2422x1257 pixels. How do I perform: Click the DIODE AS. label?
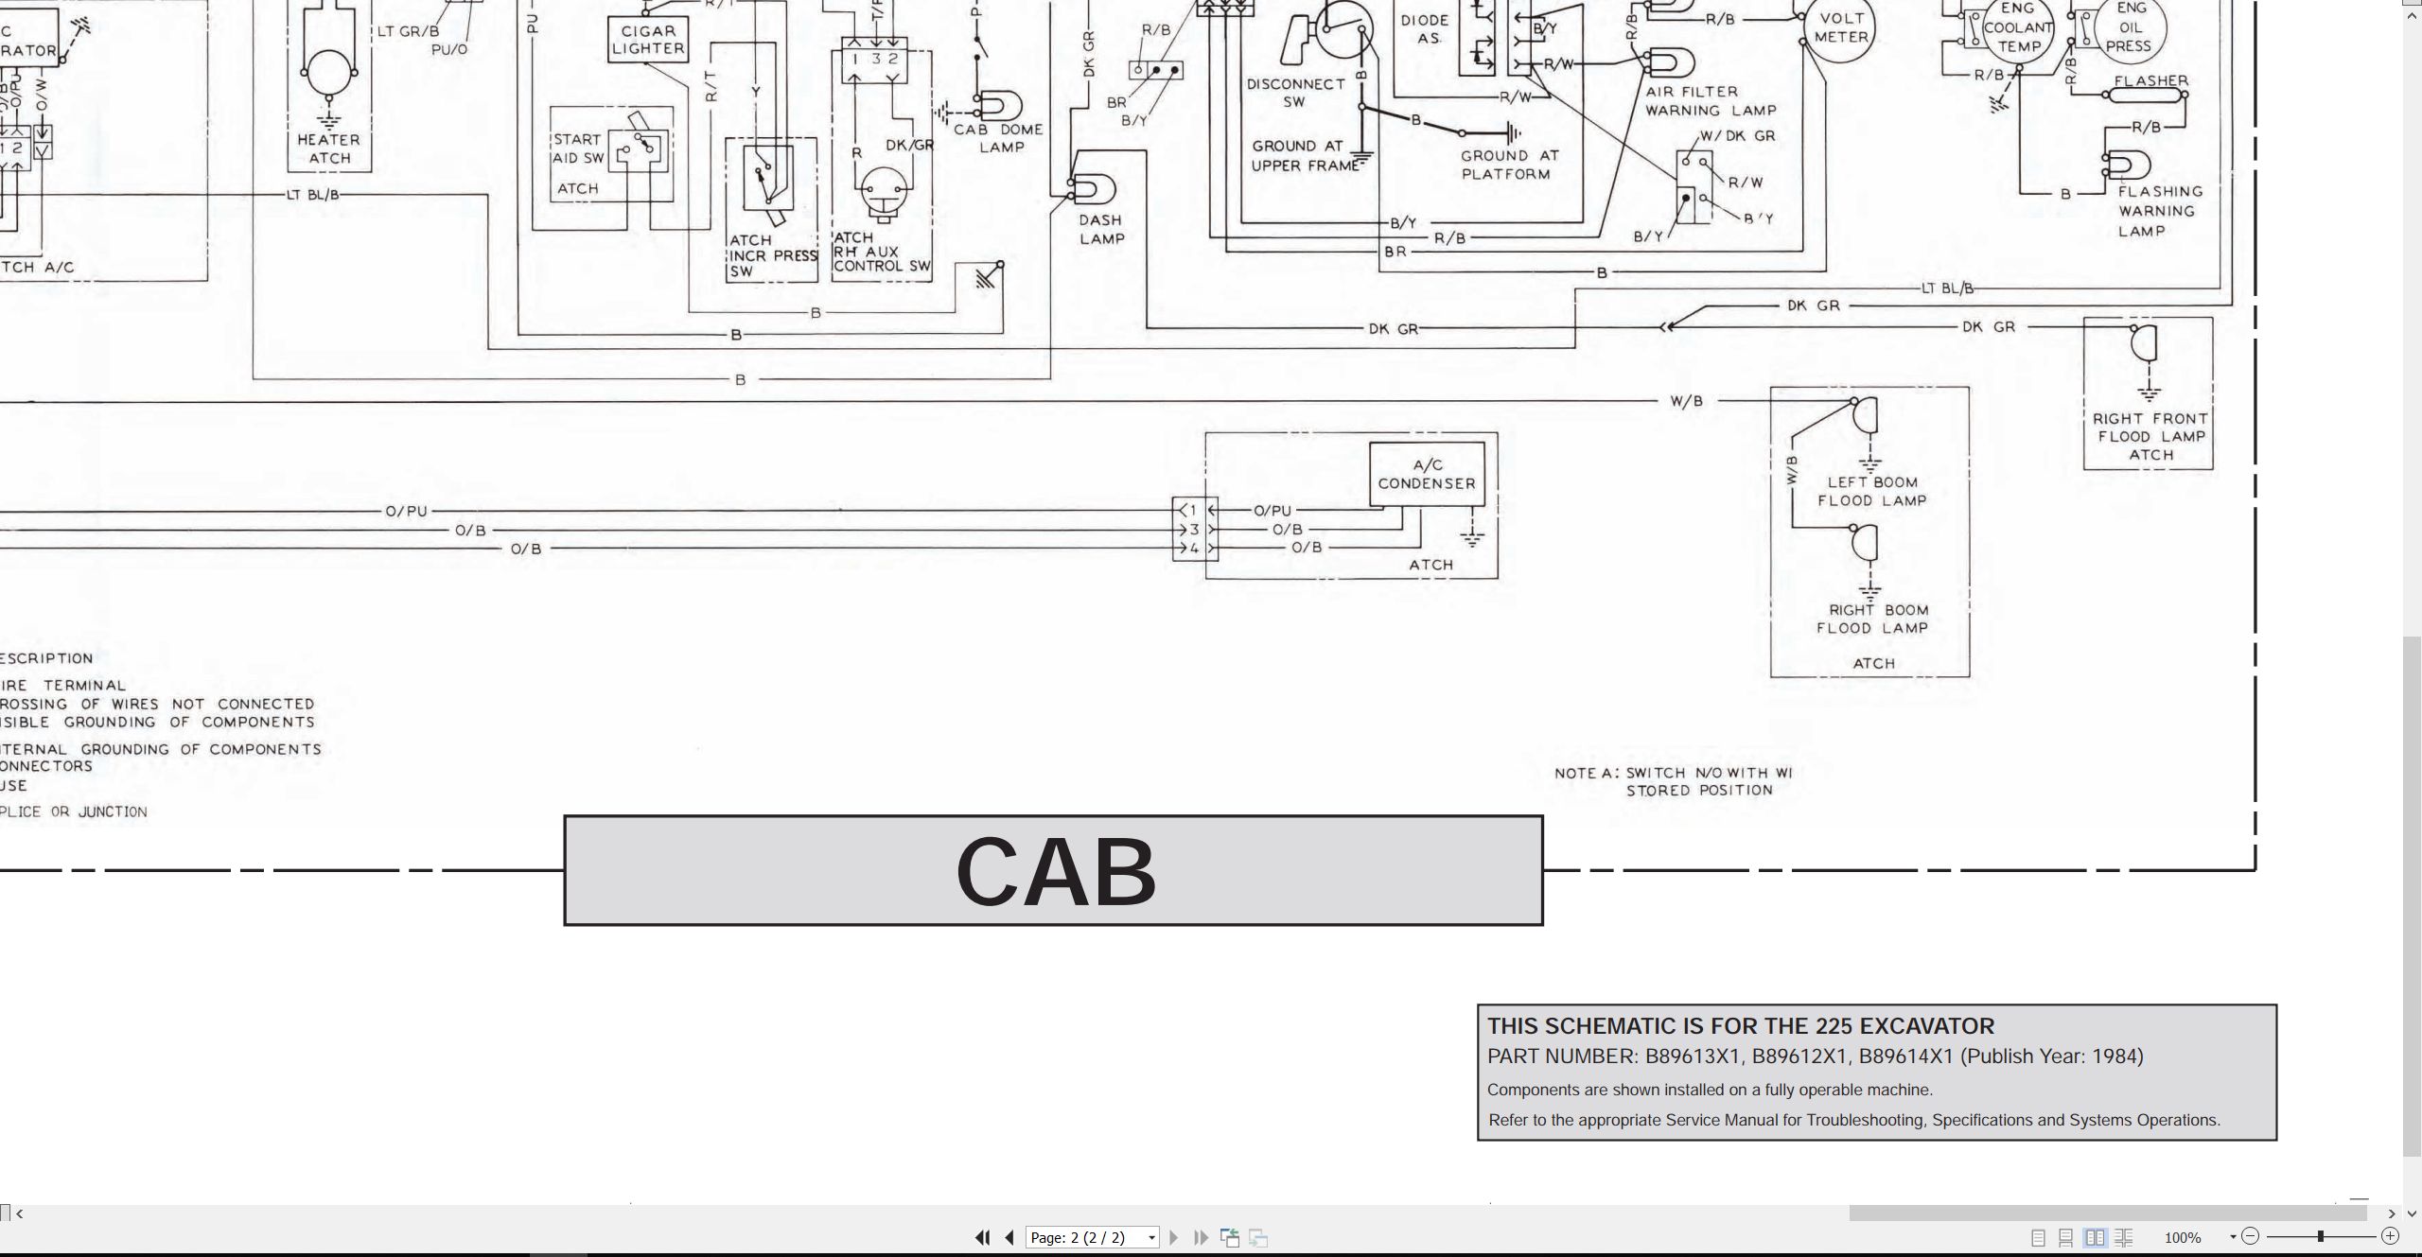click(1425, 29)
